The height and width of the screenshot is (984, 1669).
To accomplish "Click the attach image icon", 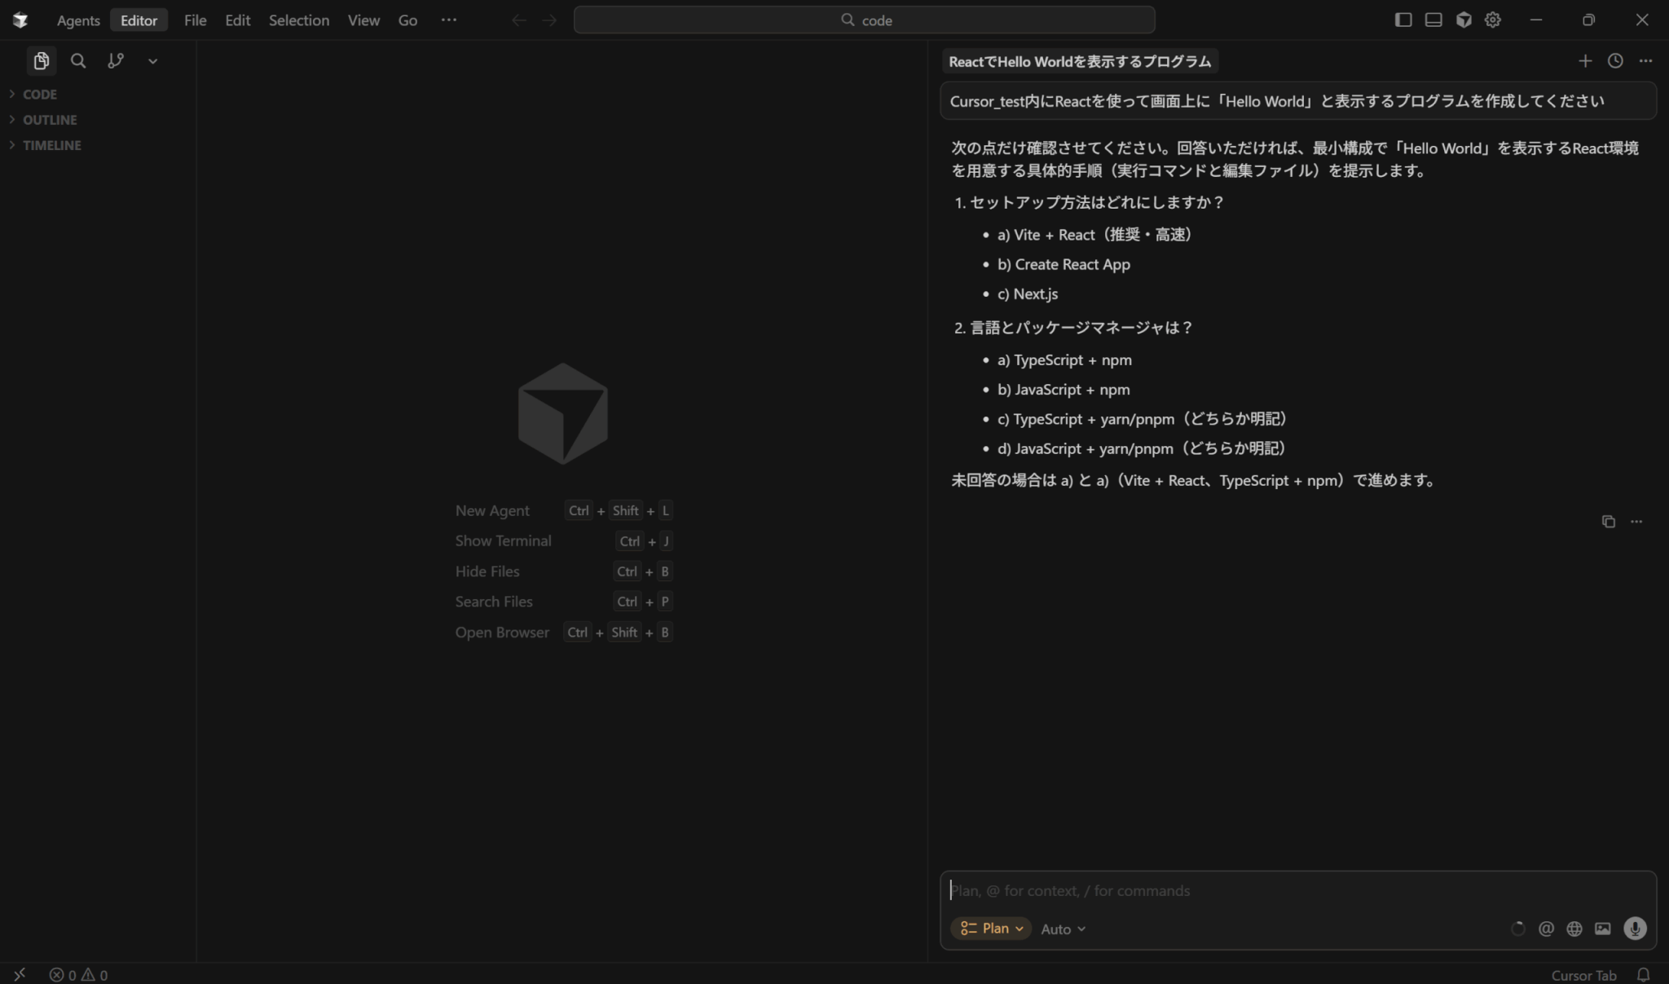I will point(1603,929).
